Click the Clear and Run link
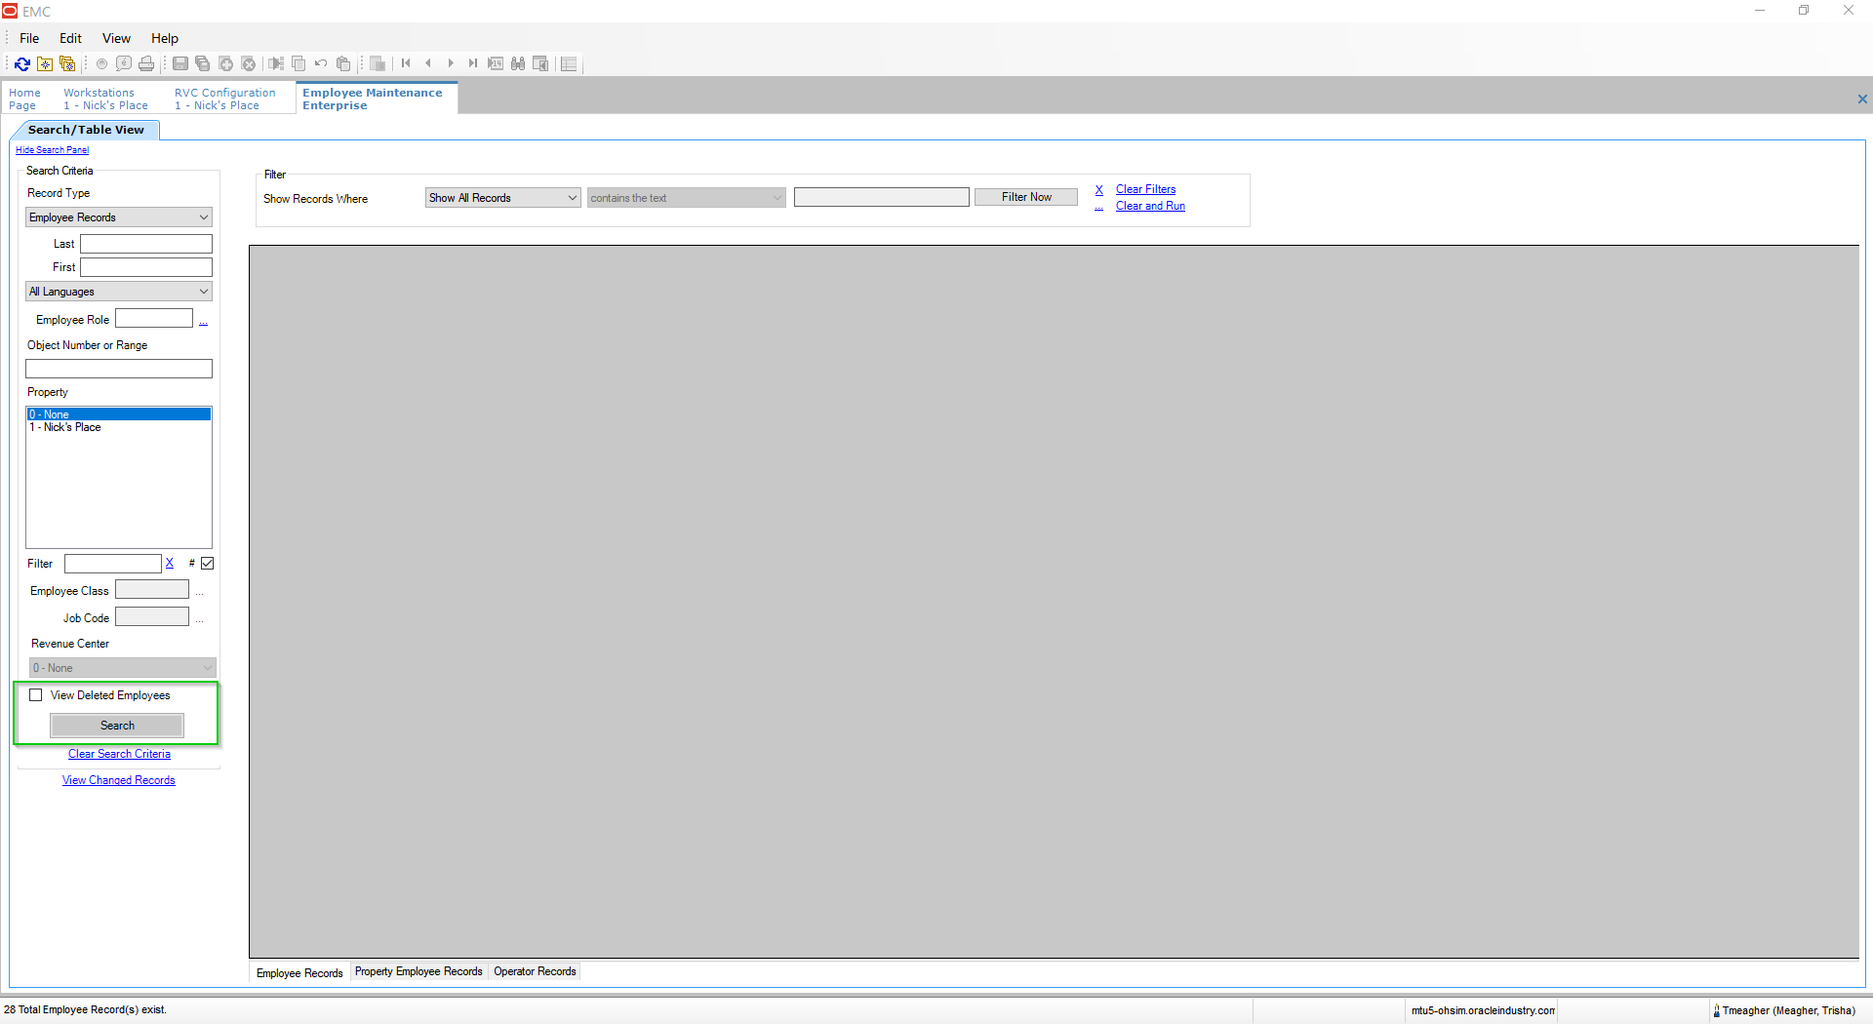Screen dimensions: 1873x1024 pos(1150,206)
